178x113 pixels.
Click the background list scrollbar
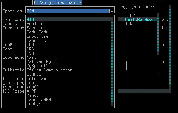158,34
